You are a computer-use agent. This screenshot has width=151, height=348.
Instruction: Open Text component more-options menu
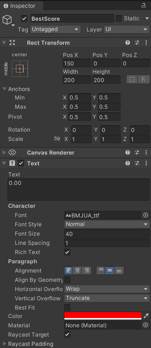tap(146, 163)
